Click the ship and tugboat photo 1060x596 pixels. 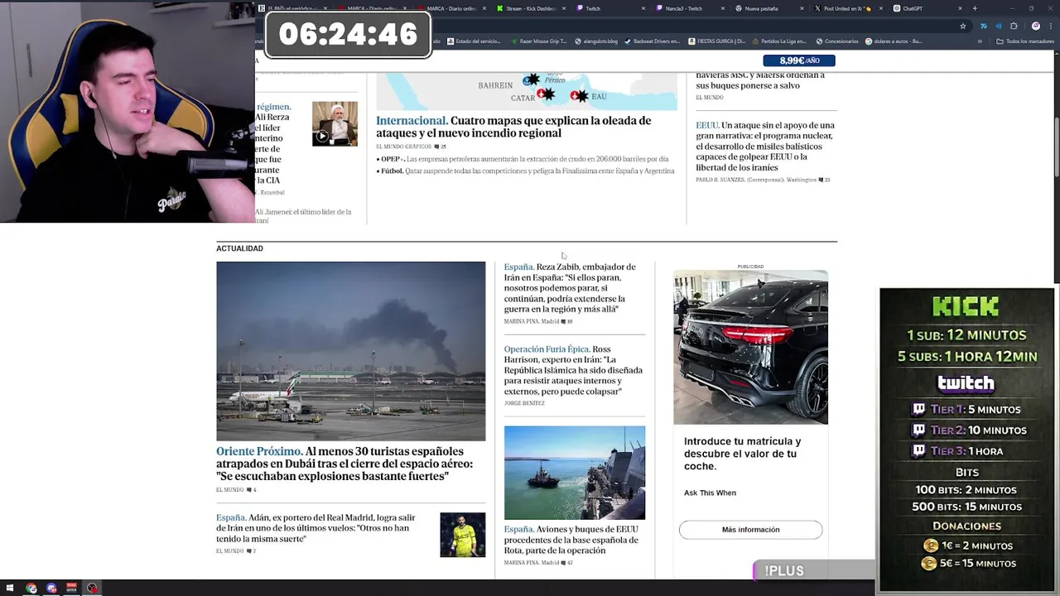point(575,473)
